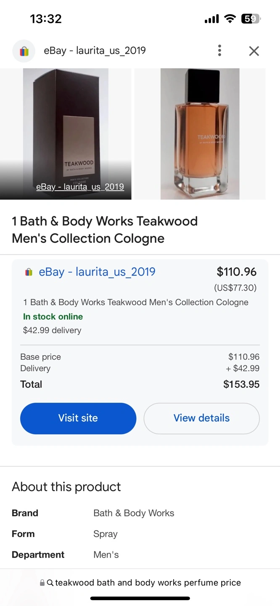Open the eBay - laurita_us_2019 seller link
This screenshot has height=606, width=280.
click(x=97, y=272)
